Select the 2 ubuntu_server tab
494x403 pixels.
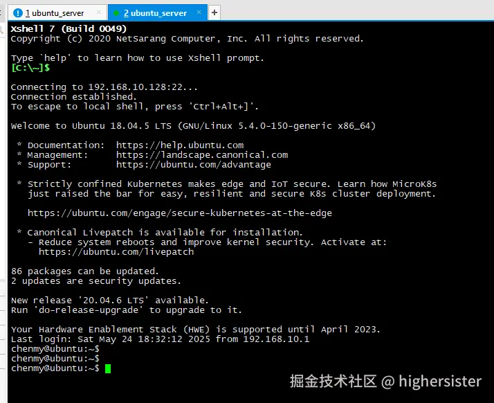pyautogui.click(x=157, y=13)
